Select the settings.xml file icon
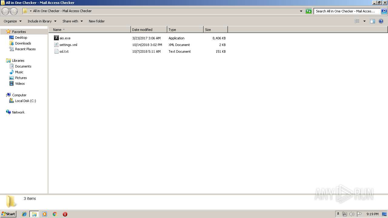Screen dimensions: 388x218 56,45
